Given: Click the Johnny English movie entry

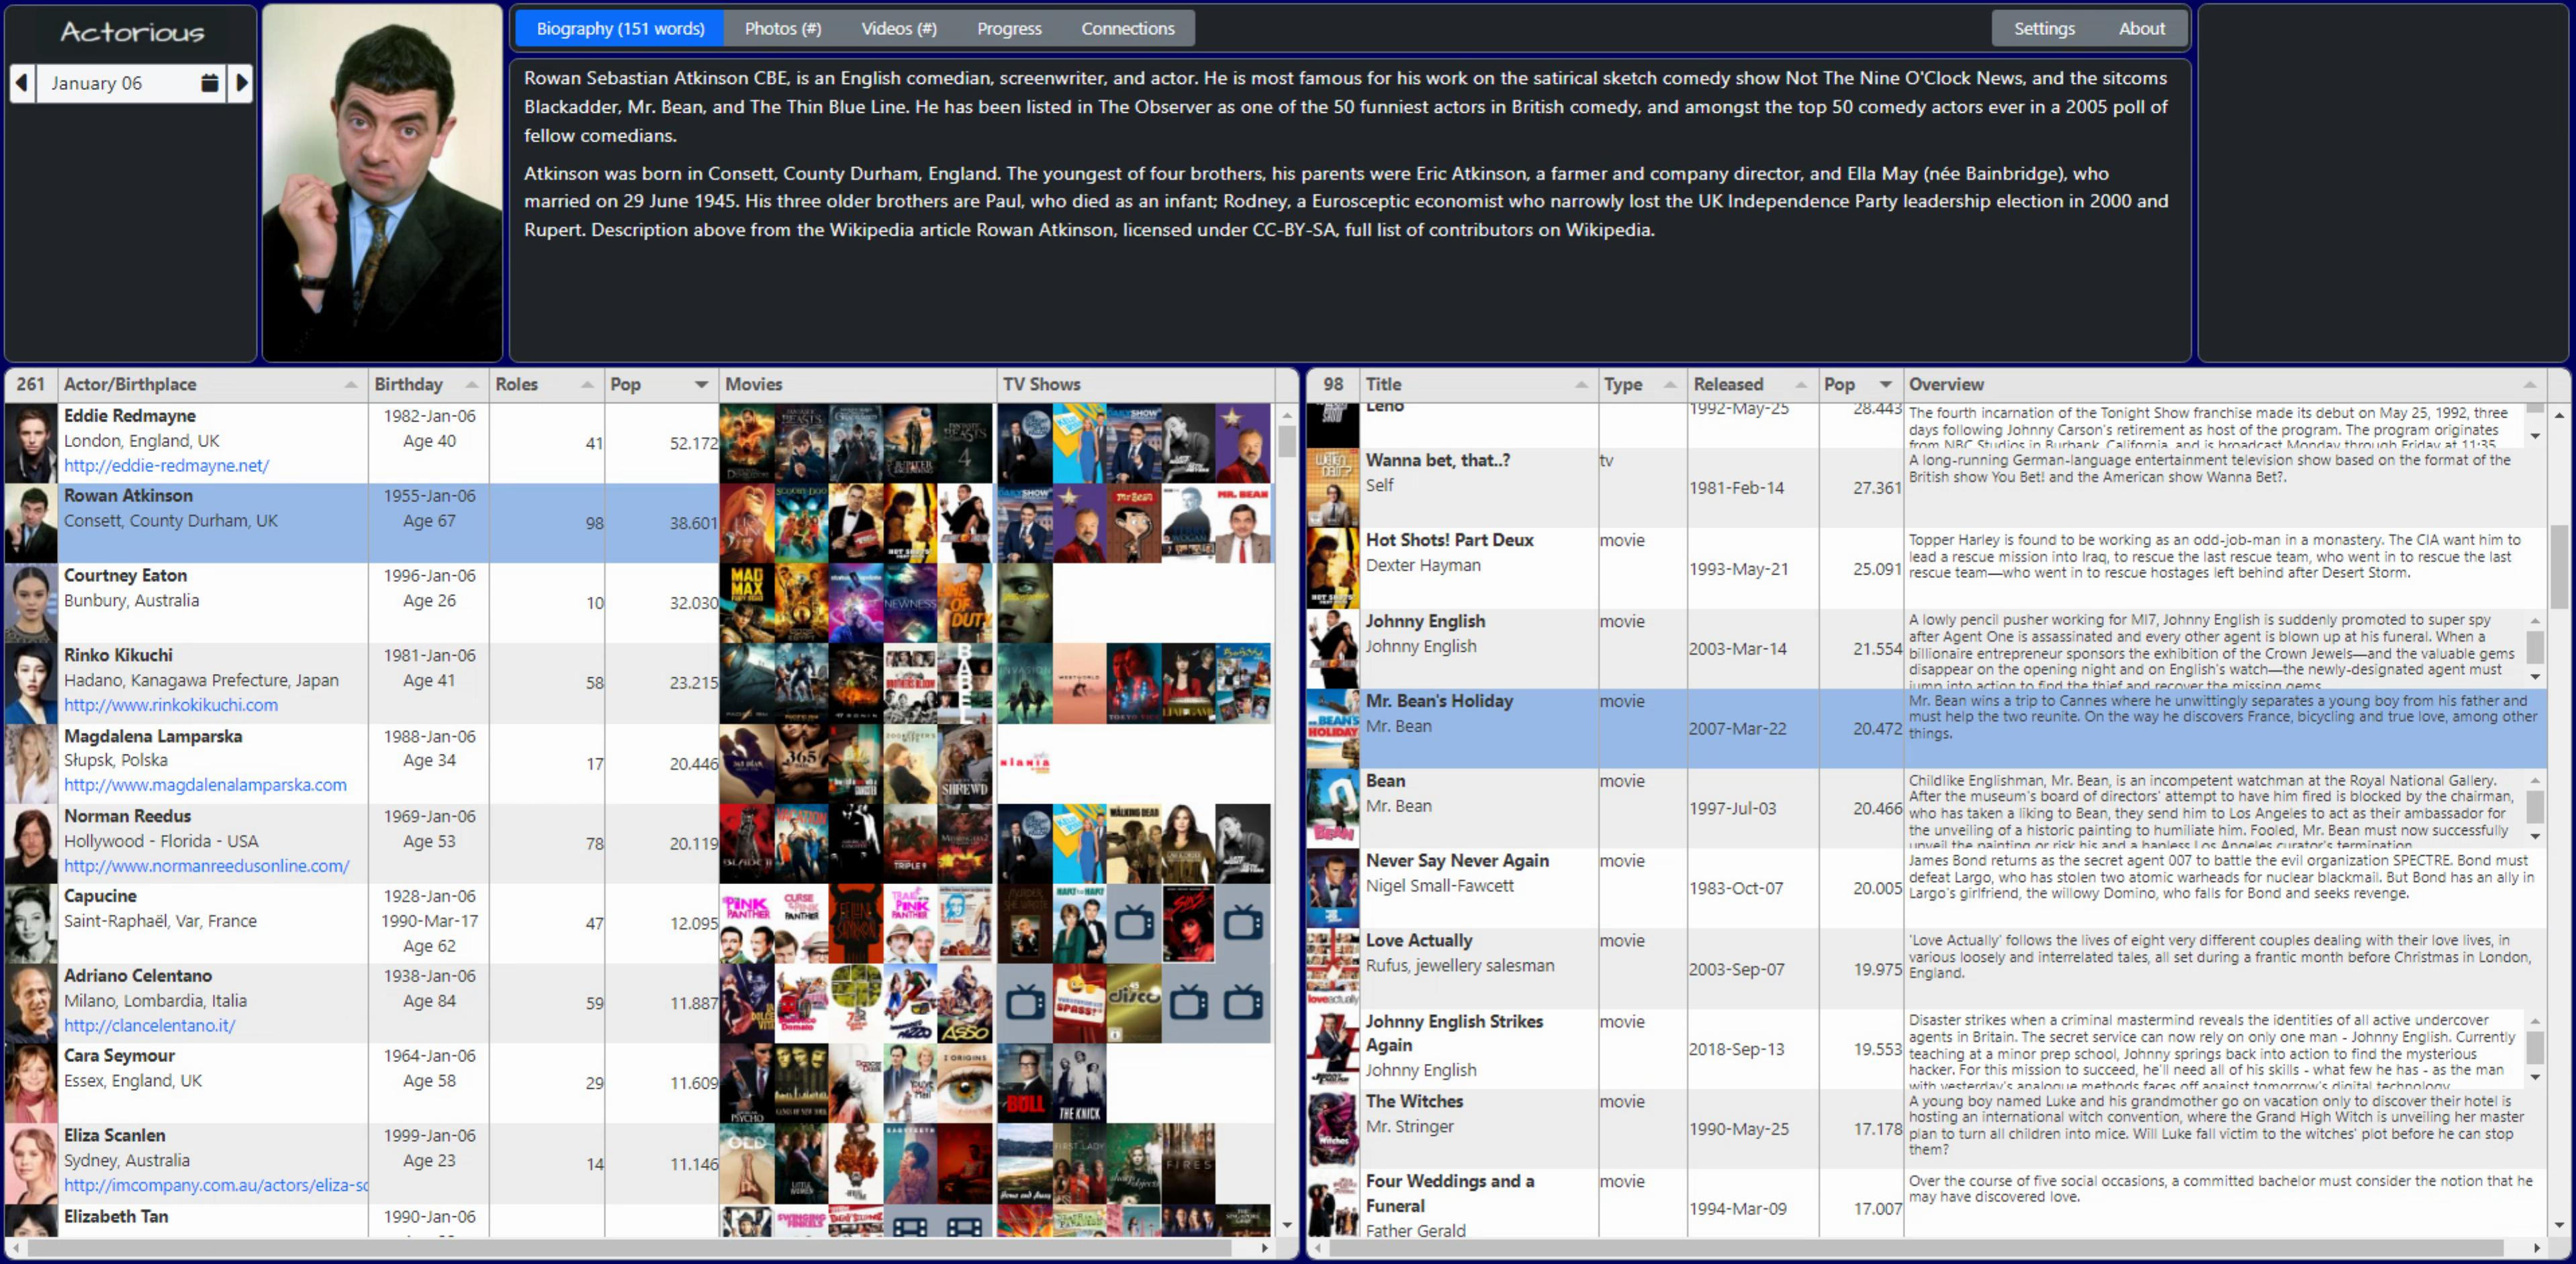Looking at the screenshot, I should (1469, 647).
